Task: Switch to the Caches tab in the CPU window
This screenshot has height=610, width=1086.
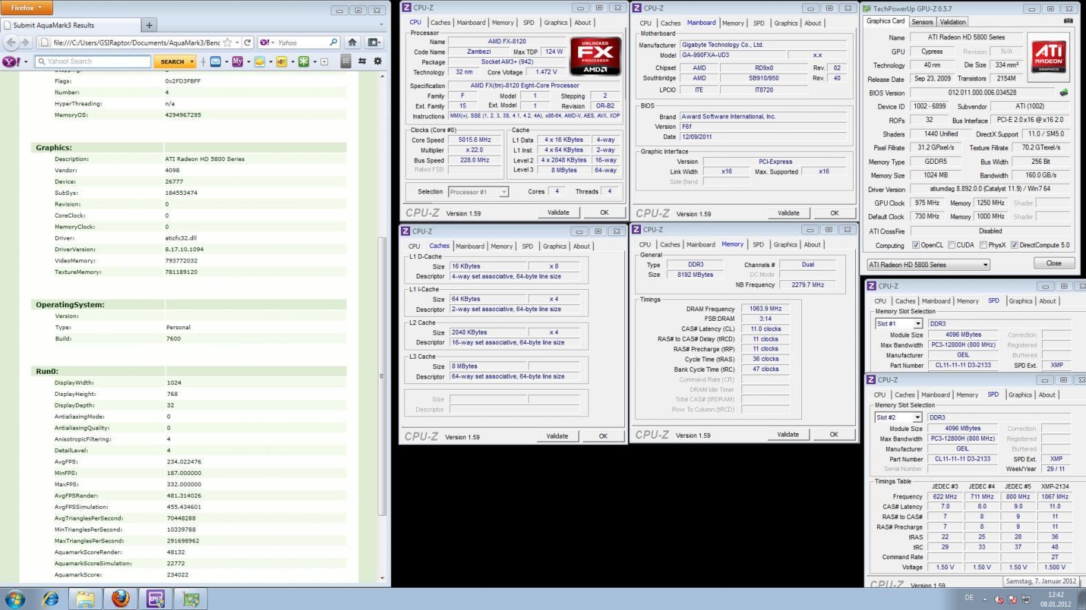Action: click(x=440, y=23)
